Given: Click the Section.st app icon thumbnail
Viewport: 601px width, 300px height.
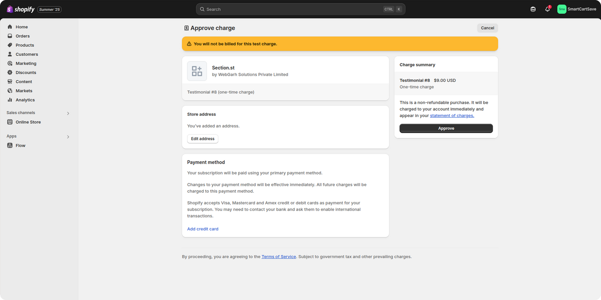Looking at the screenshot, I should click(x=197, y=71).
